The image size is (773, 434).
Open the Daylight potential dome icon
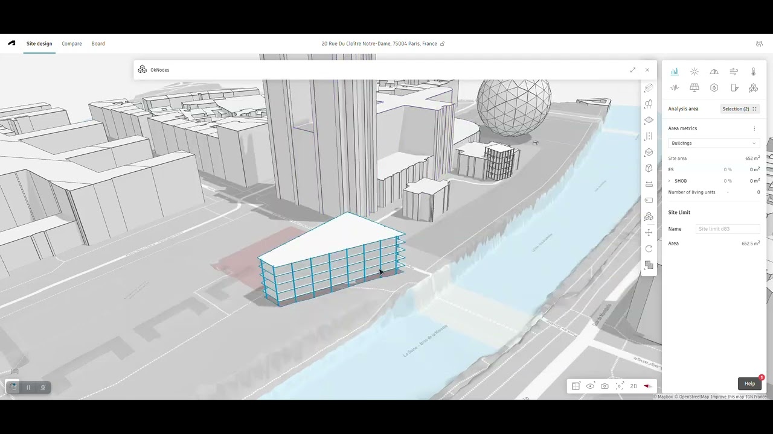tap(714, 72)
